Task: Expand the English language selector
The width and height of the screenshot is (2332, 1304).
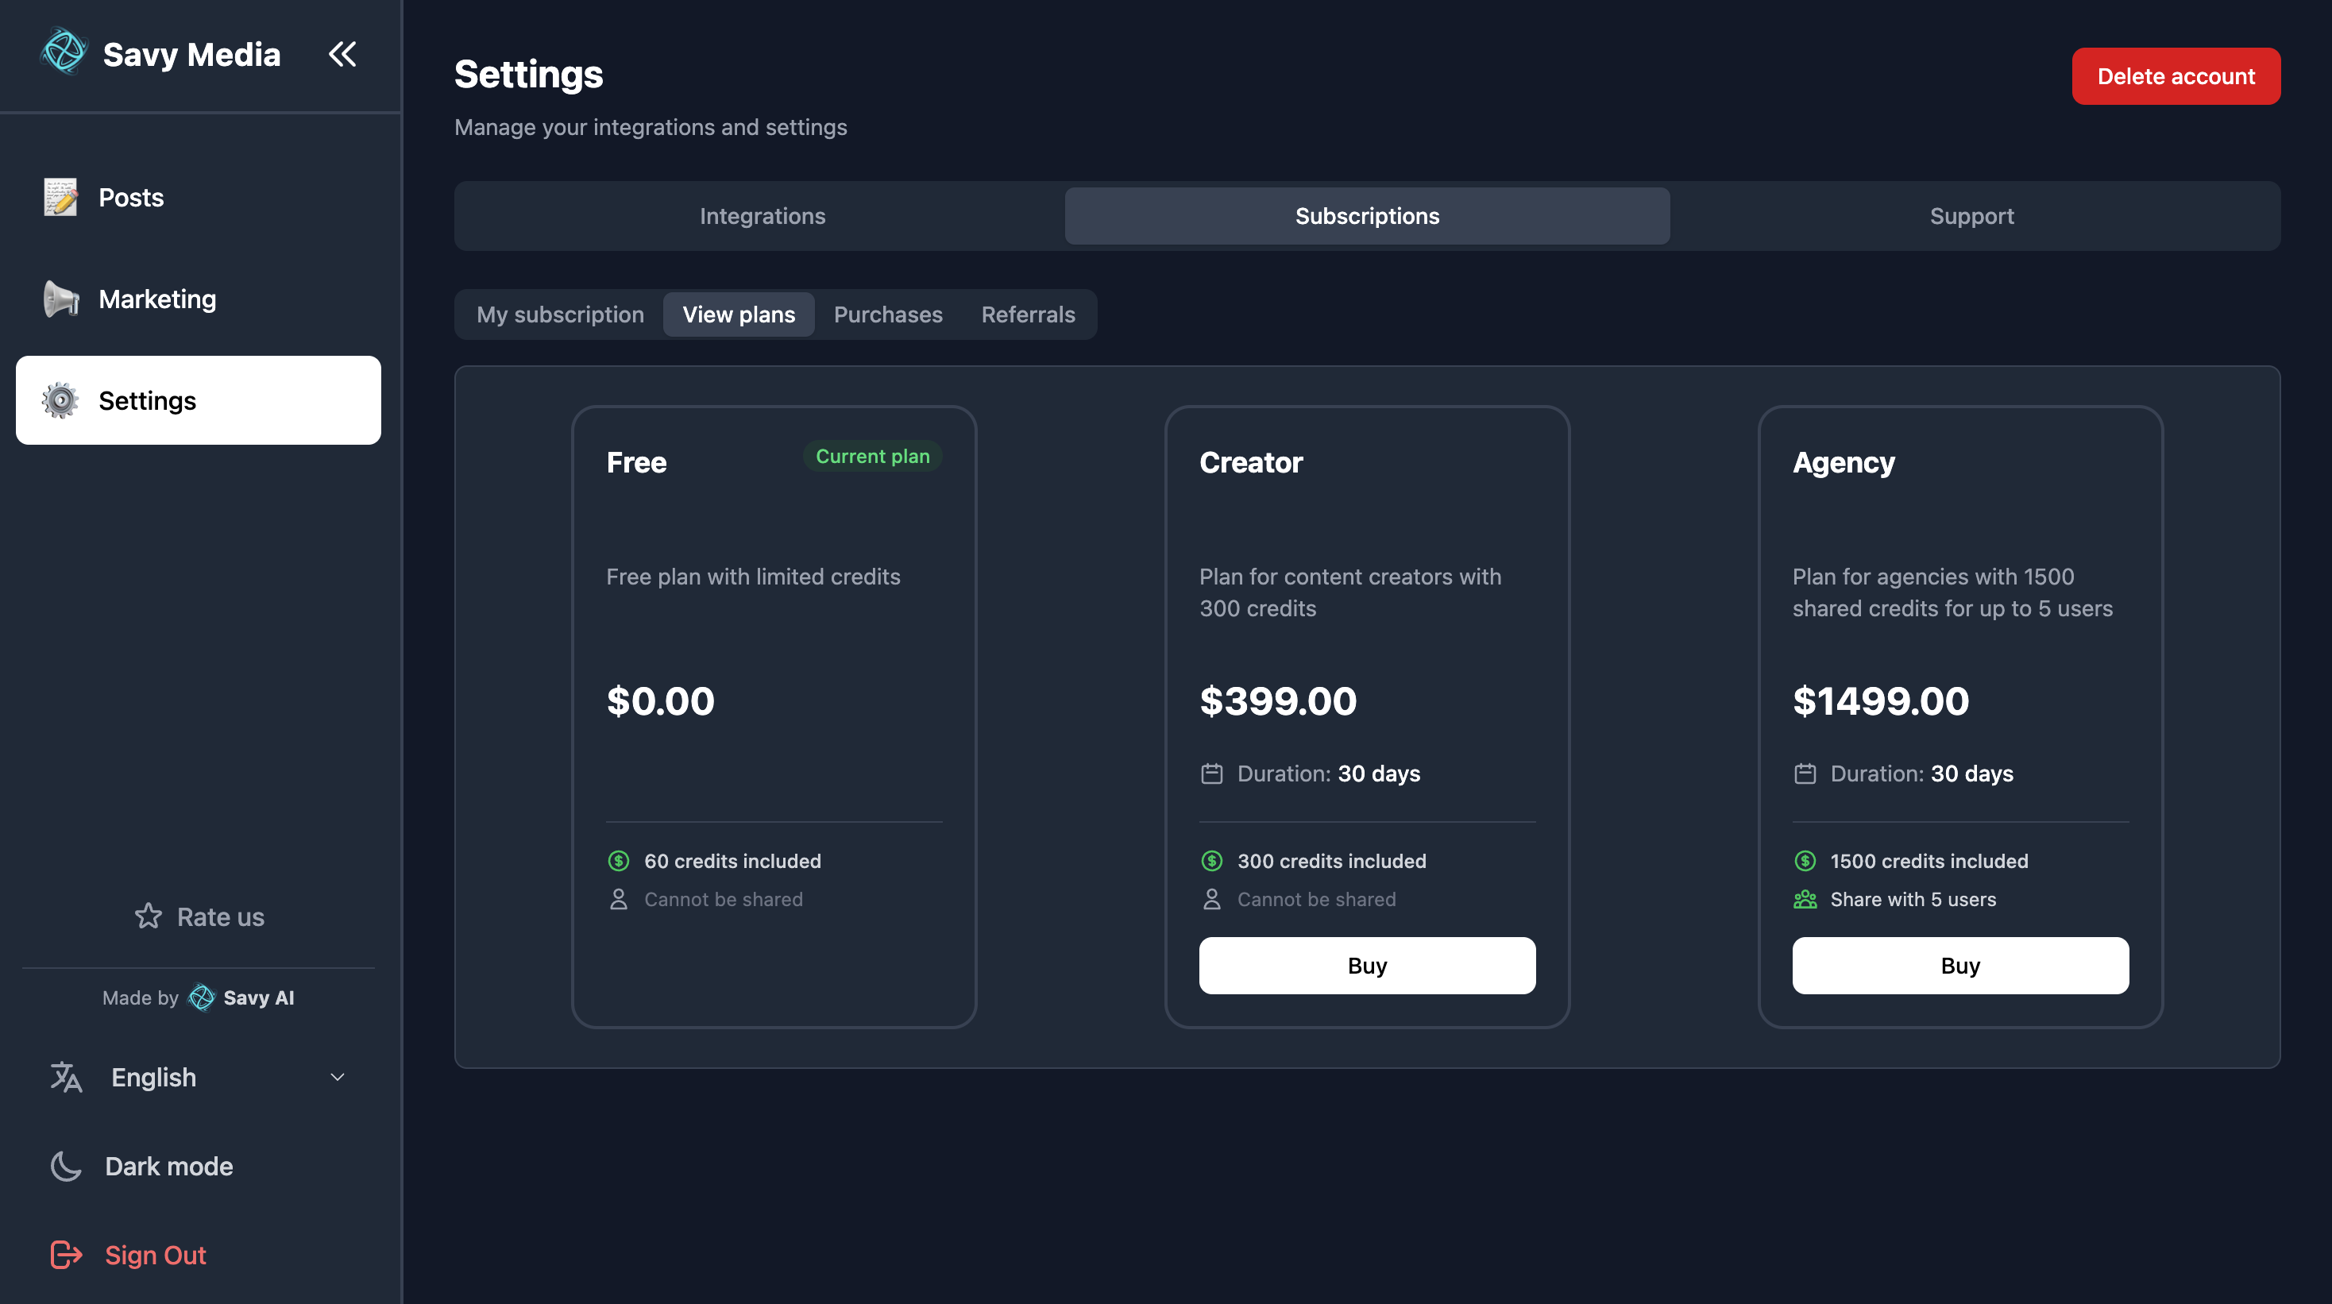Action: click(337, 1077)
